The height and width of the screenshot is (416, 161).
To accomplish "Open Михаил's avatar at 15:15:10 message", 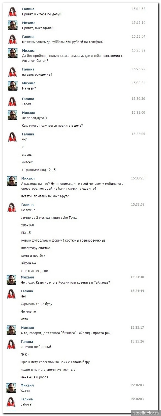I will [x=13, y=25].
